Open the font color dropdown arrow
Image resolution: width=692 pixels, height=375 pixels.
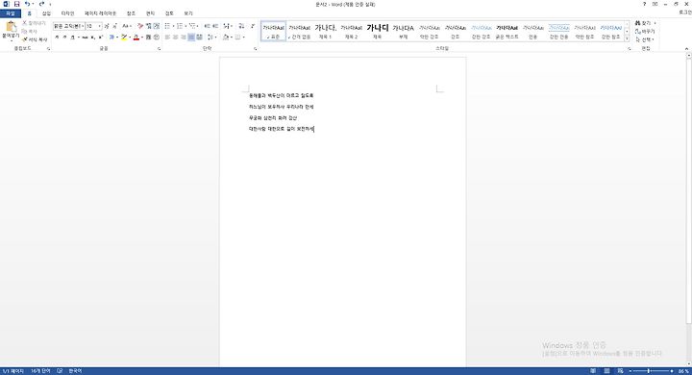click(x=142, y=37)
